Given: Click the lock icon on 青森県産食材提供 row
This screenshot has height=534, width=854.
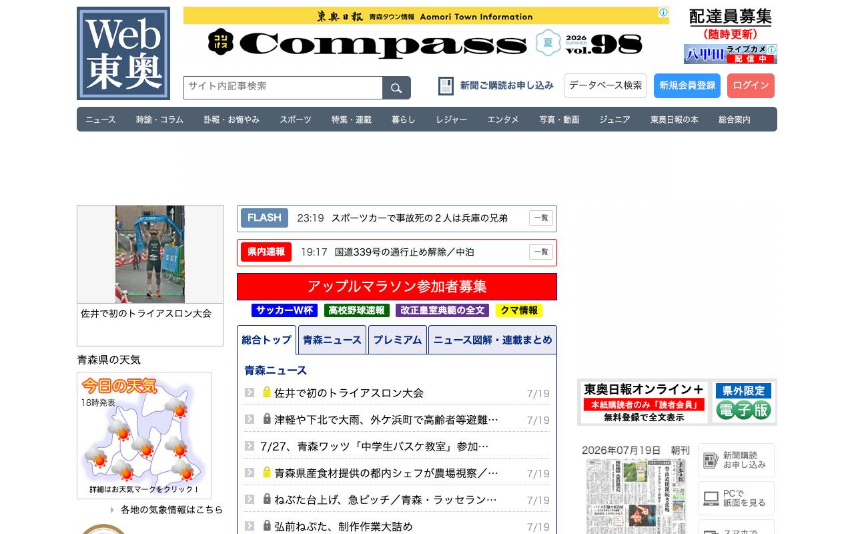Looking at the screenshot, I should (267, 473).
